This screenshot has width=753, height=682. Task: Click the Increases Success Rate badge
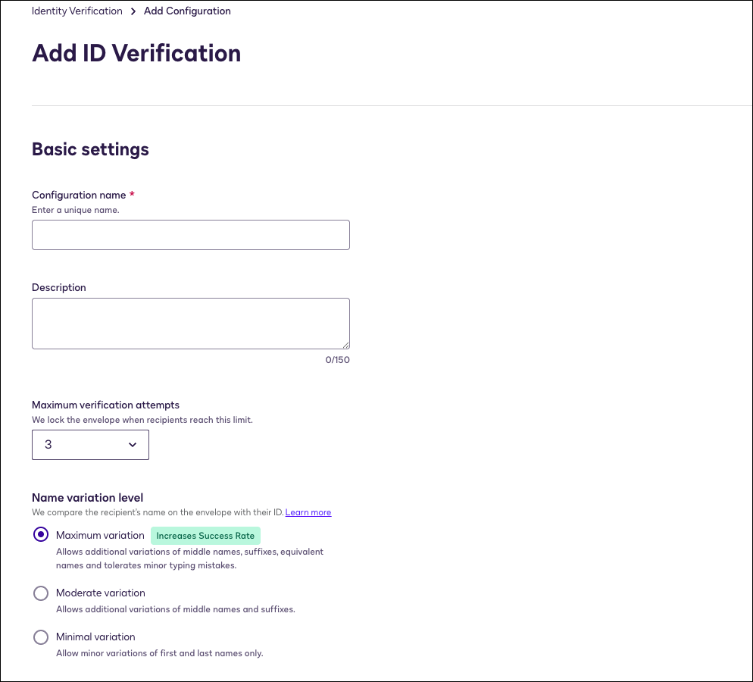click(x=205, y=536)
